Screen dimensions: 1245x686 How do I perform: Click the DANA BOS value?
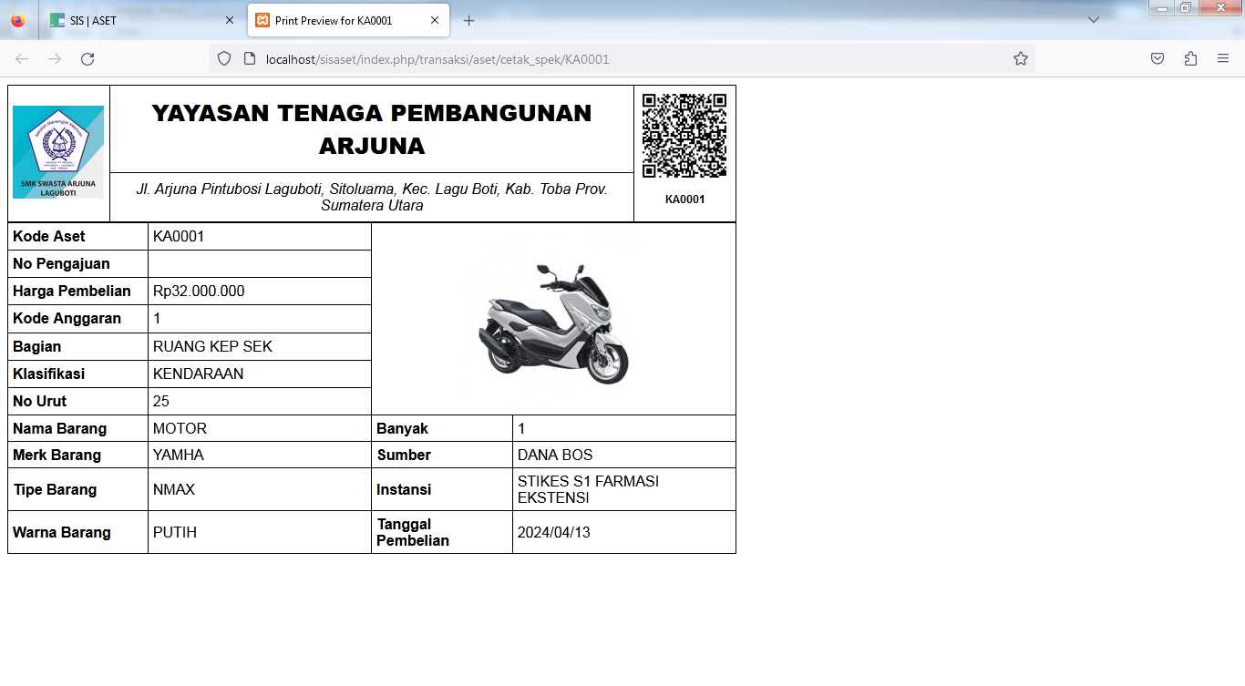pos(555,456)
